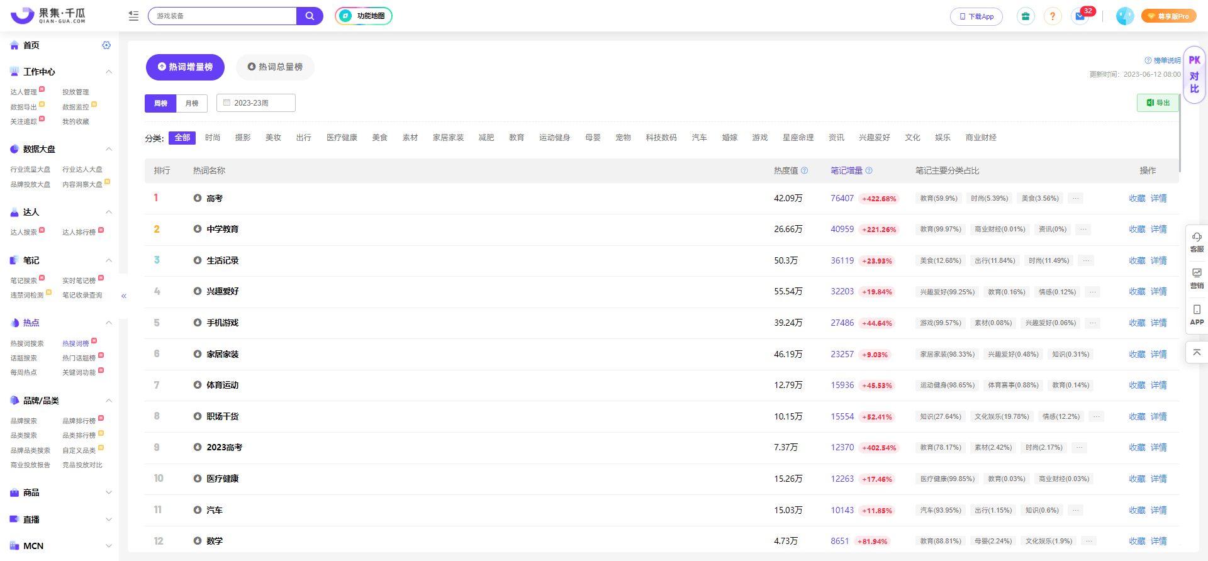
Task: Collapse the 热点 sidebar section
Action: pyautogui.click(x=109, y=323)
